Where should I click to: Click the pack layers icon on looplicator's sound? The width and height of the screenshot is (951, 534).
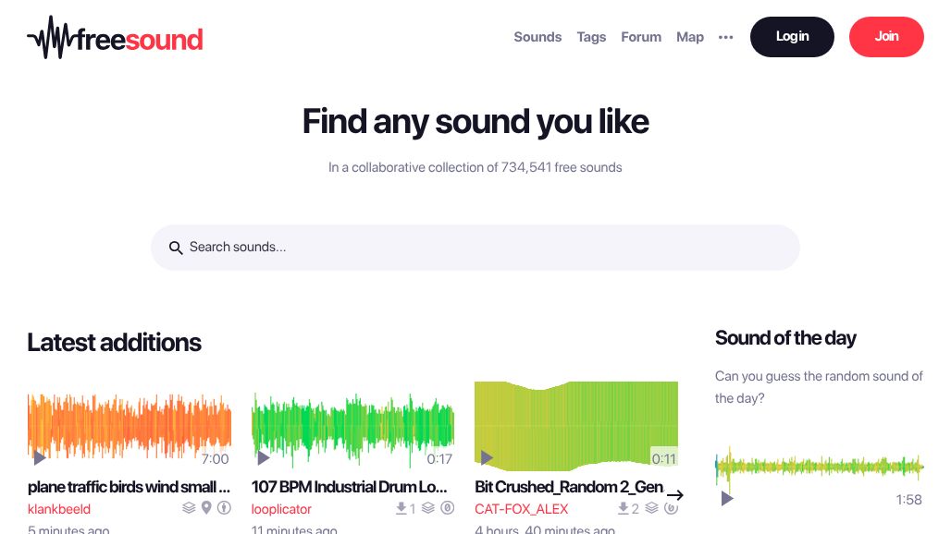coord(428,507)
